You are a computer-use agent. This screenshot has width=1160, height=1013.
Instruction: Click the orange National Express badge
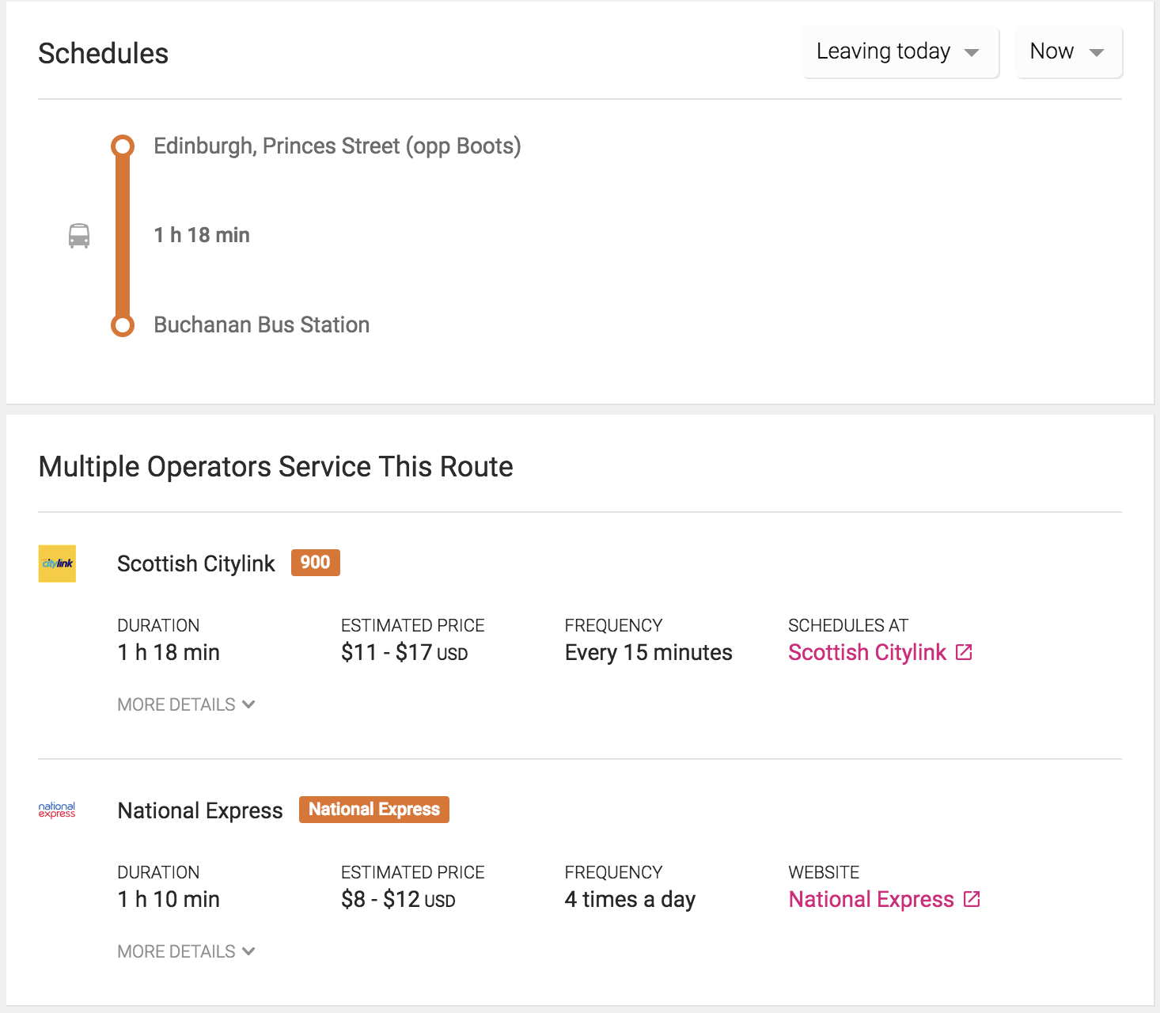[374, 810]
